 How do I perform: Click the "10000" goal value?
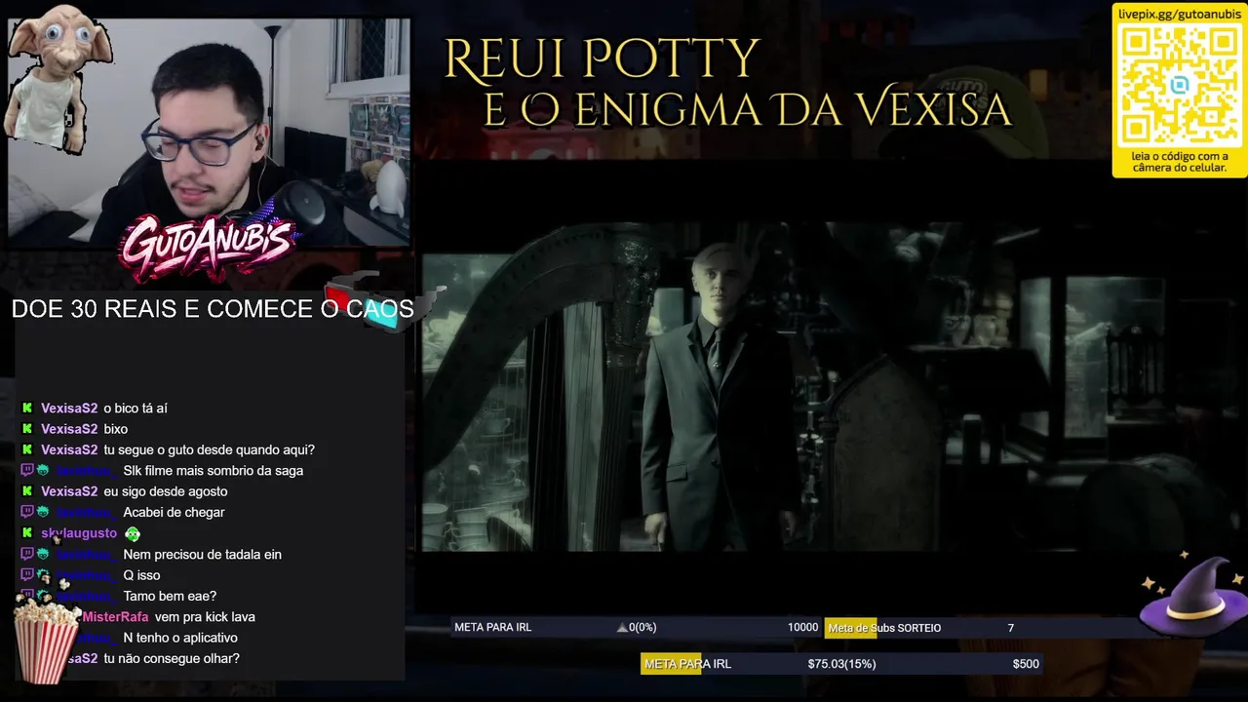click(x=802, y=628)
